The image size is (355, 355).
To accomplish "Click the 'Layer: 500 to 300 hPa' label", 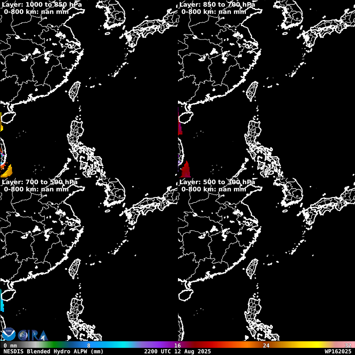I will pyautogui.click(x=217, y=182).
